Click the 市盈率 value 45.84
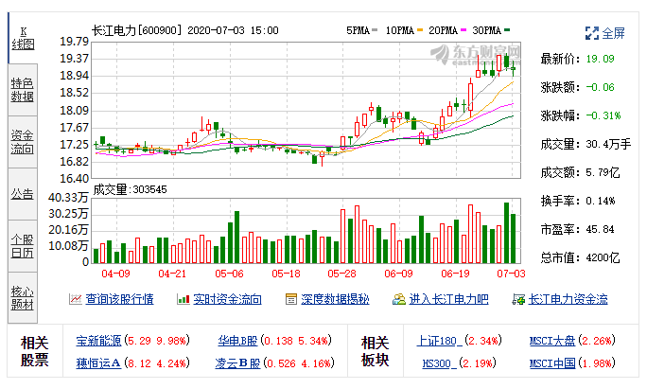 600,229
